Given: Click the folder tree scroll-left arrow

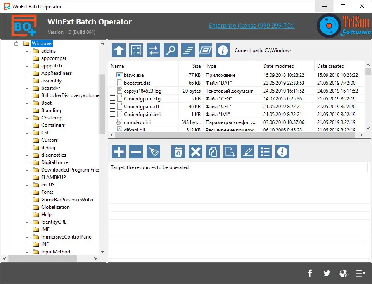Looking at the screenshot, I should tap(5, 258).
